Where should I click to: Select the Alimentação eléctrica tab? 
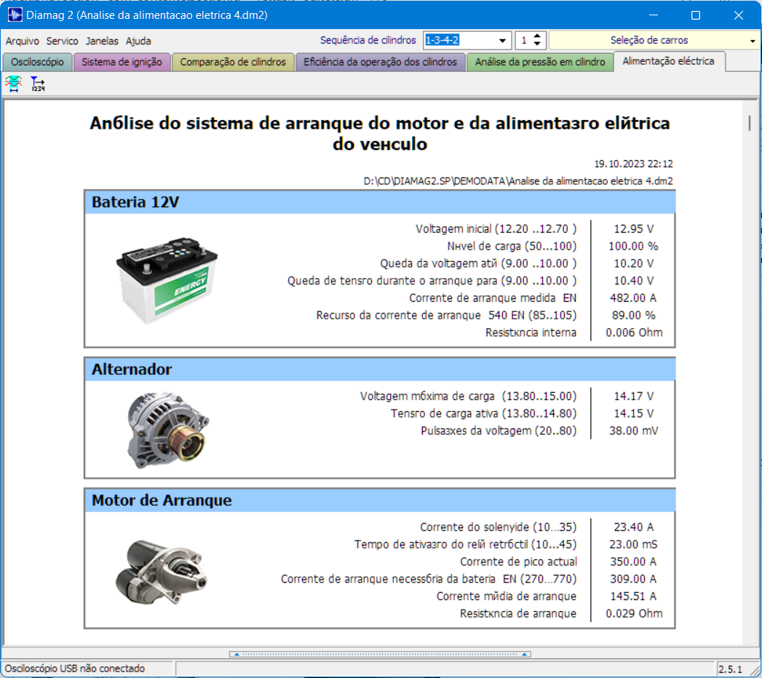(x=669, y=61)
